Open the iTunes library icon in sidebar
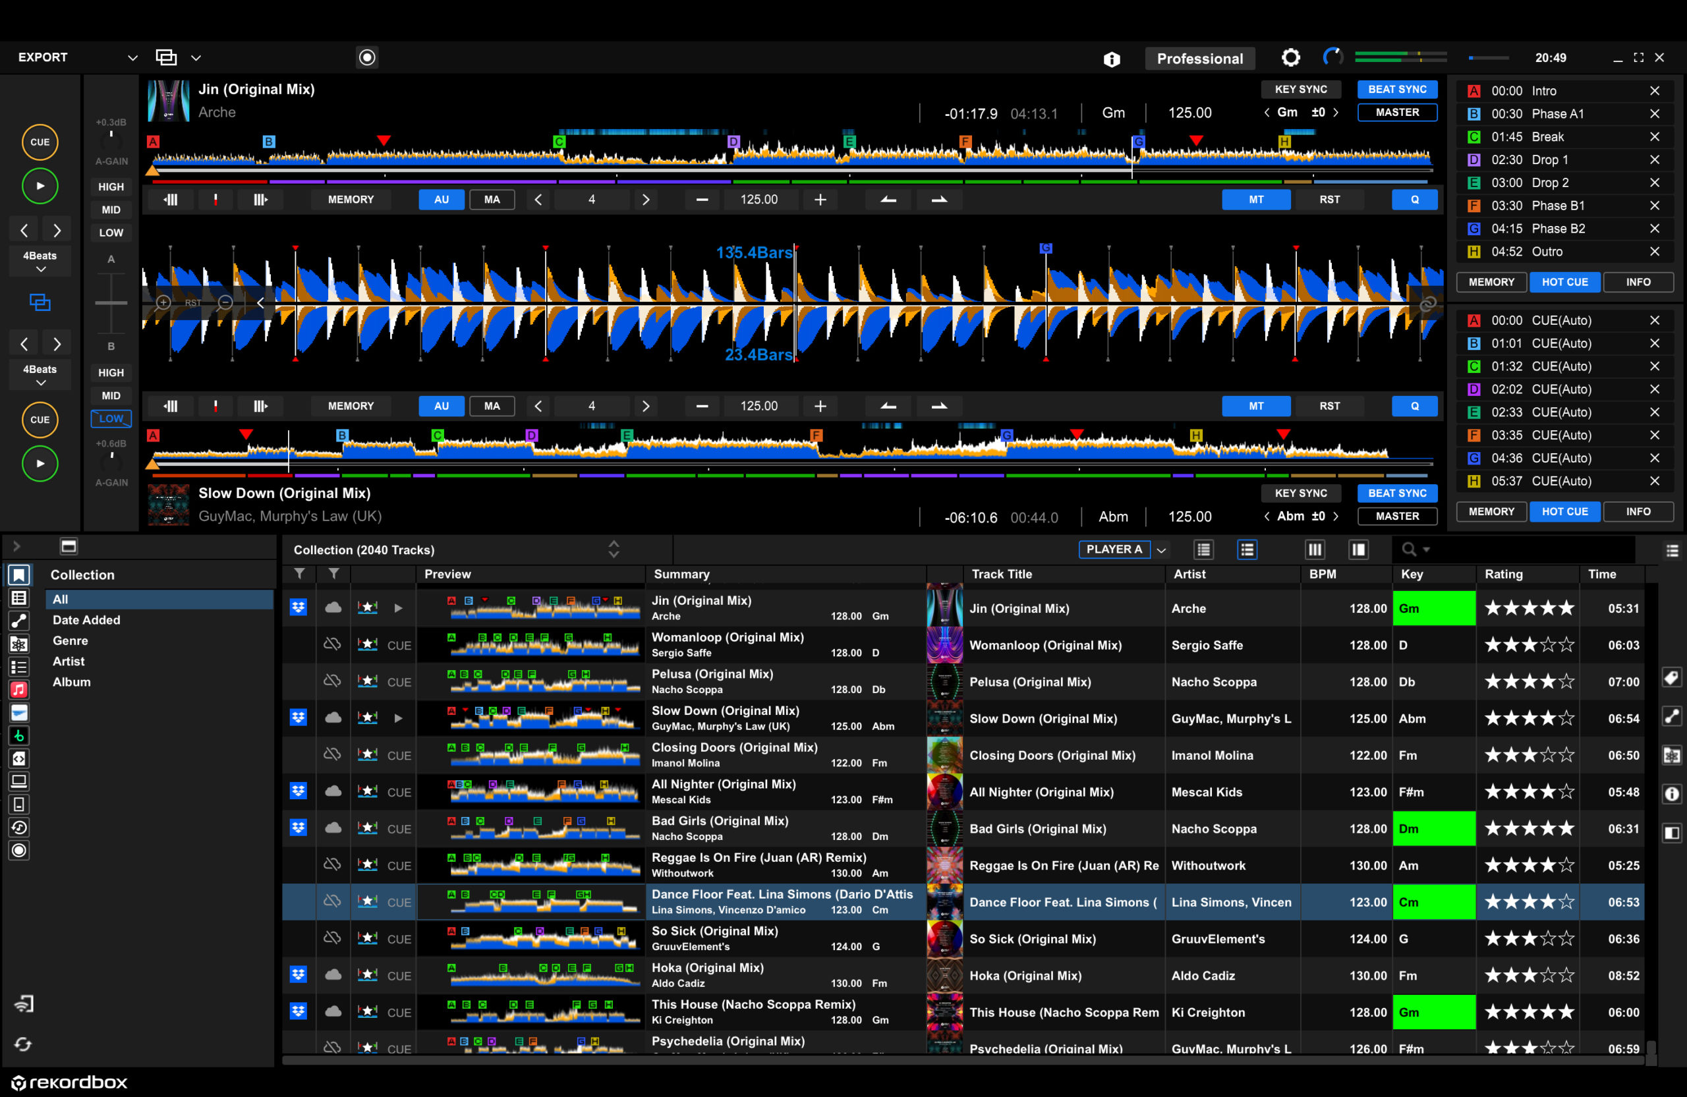This screenshot has height=1097, width=1687. click(19, 690)
